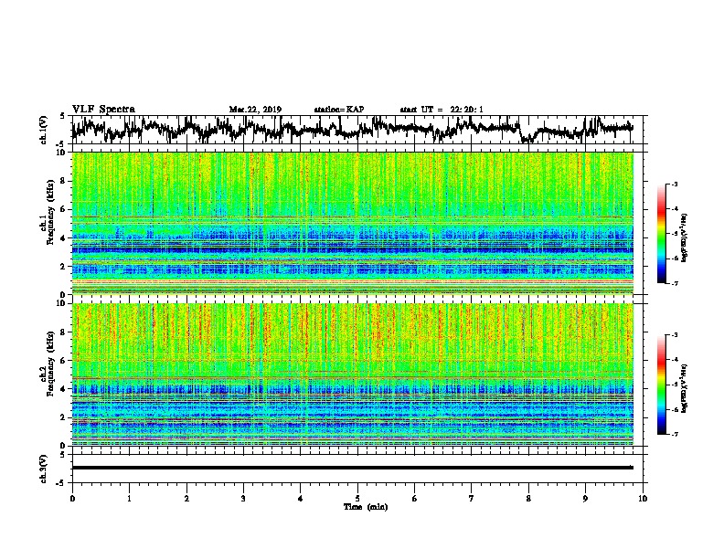Click the "-7" label on ch.1 color scale
724x559 pixels.
point(674,283)
